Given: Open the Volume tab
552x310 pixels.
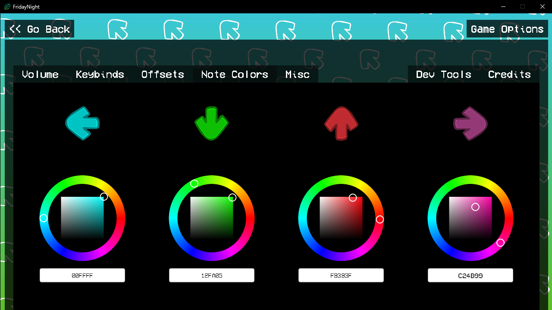Looking at the screenshot, I should point(40,74).
